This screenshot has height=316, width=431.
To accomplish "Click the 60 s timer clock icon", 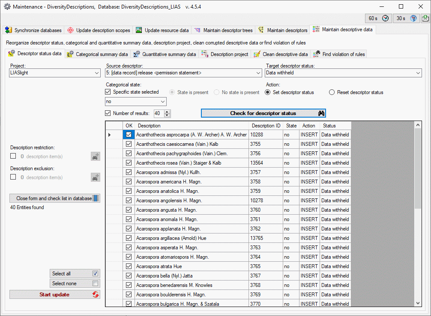I will coord(385,18).
